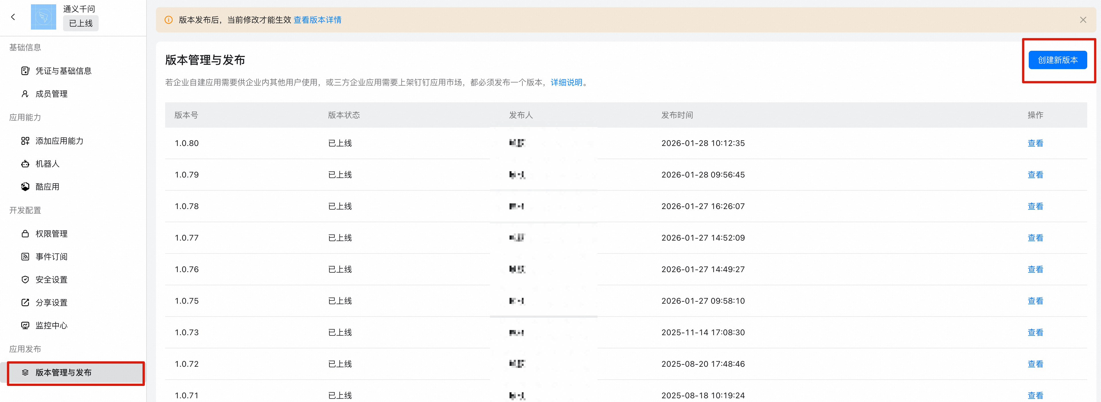The width and height of the screenshot is (1101, 402).
Task: Open the 详细说明 link
Action: 566,83
